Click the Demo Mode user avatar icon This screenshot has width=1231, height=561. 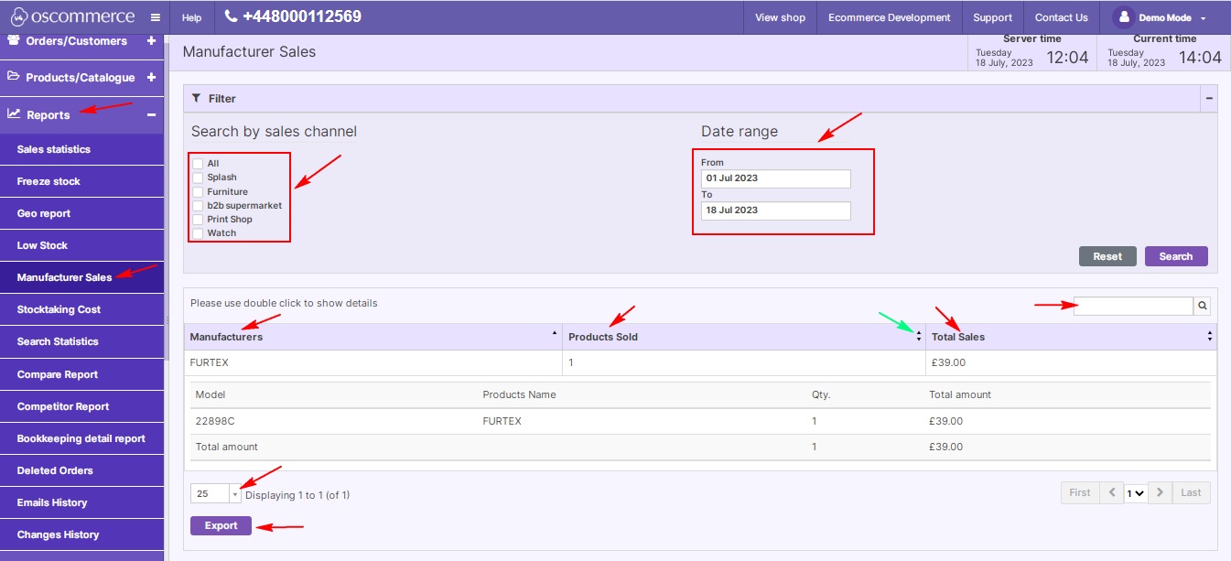click(x=1123, y=17)
